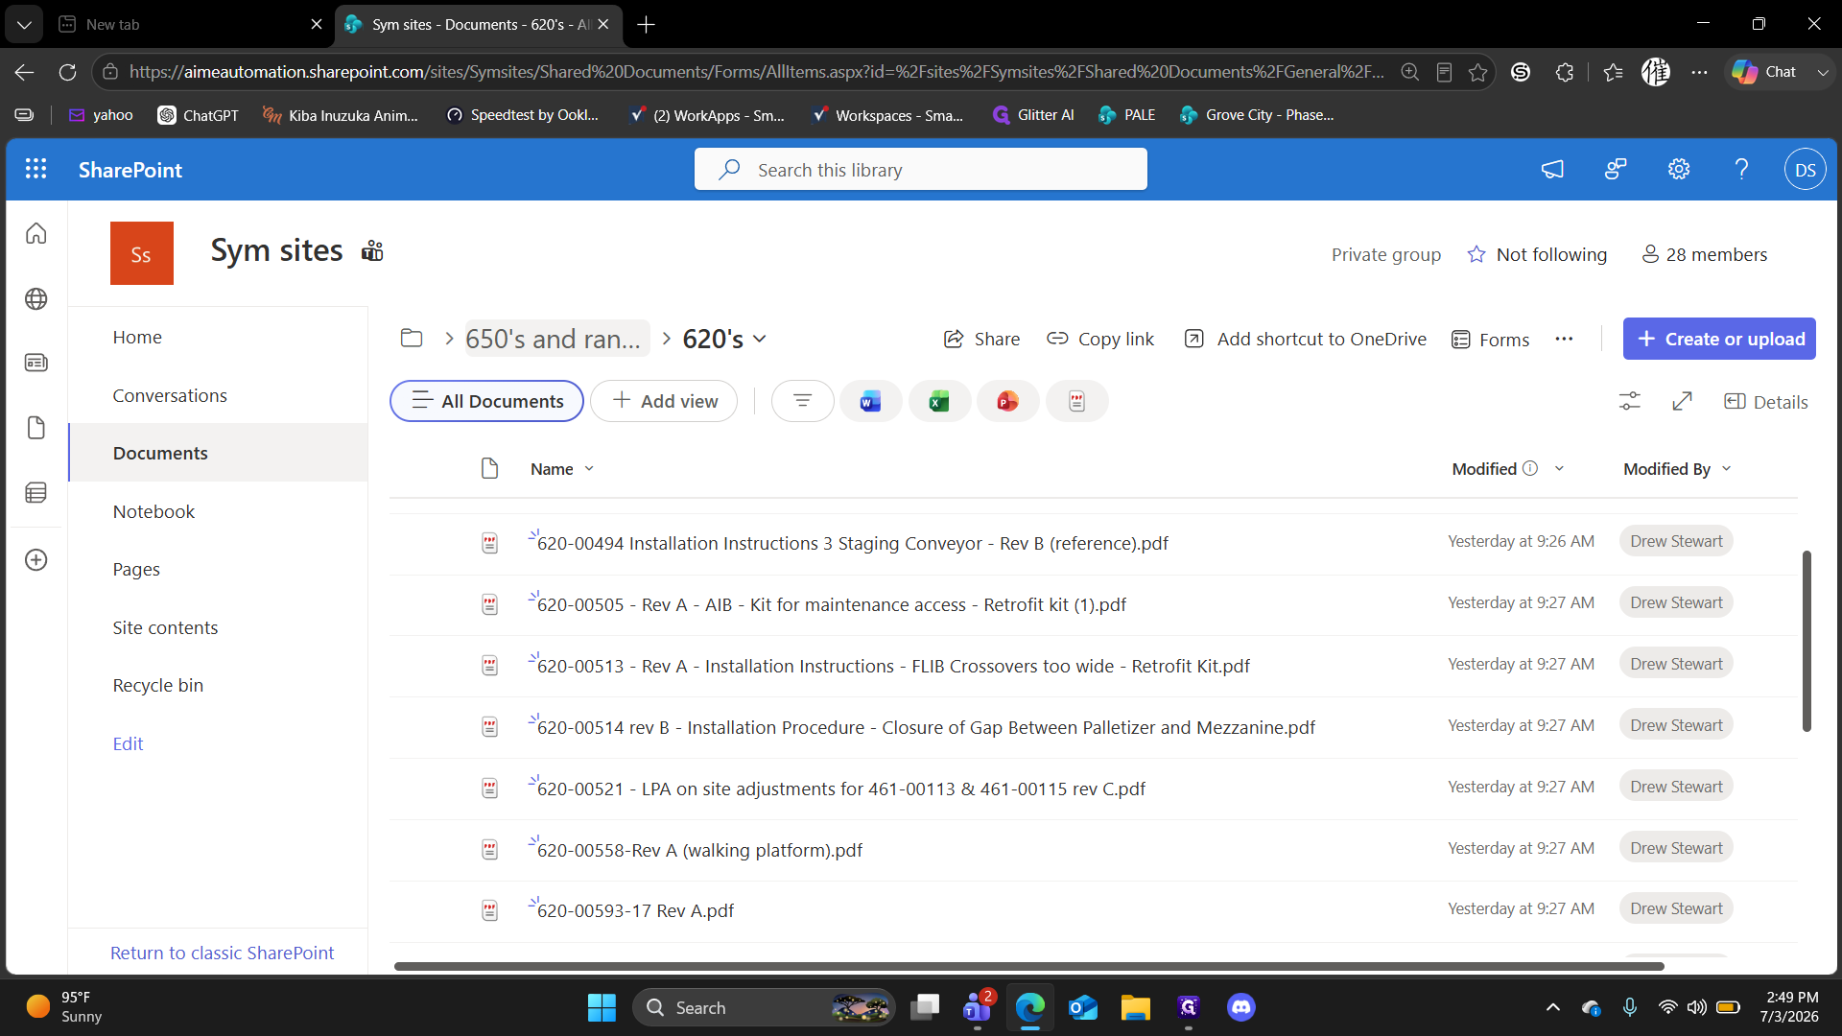Open 620-00593-17 Rev A.pdf file

point(635,910)
